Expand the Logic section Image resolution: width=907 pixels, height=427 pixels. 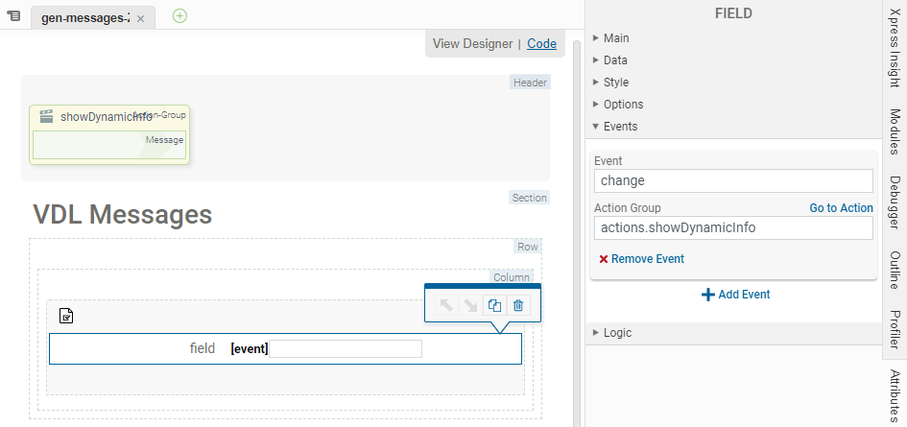pos(617,333)
